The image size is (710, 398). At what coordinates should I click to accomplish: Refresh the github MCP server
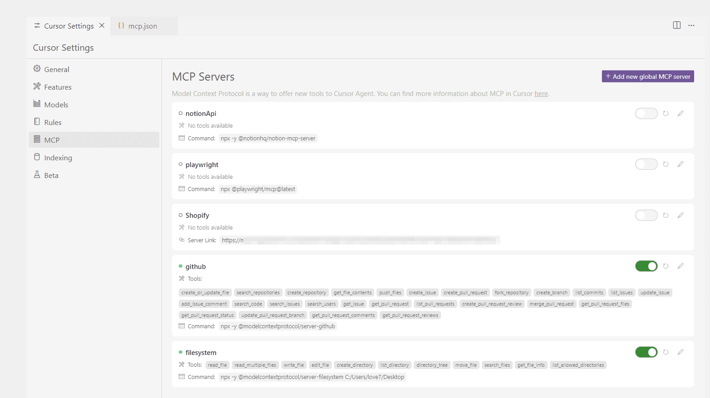[666, 266]
